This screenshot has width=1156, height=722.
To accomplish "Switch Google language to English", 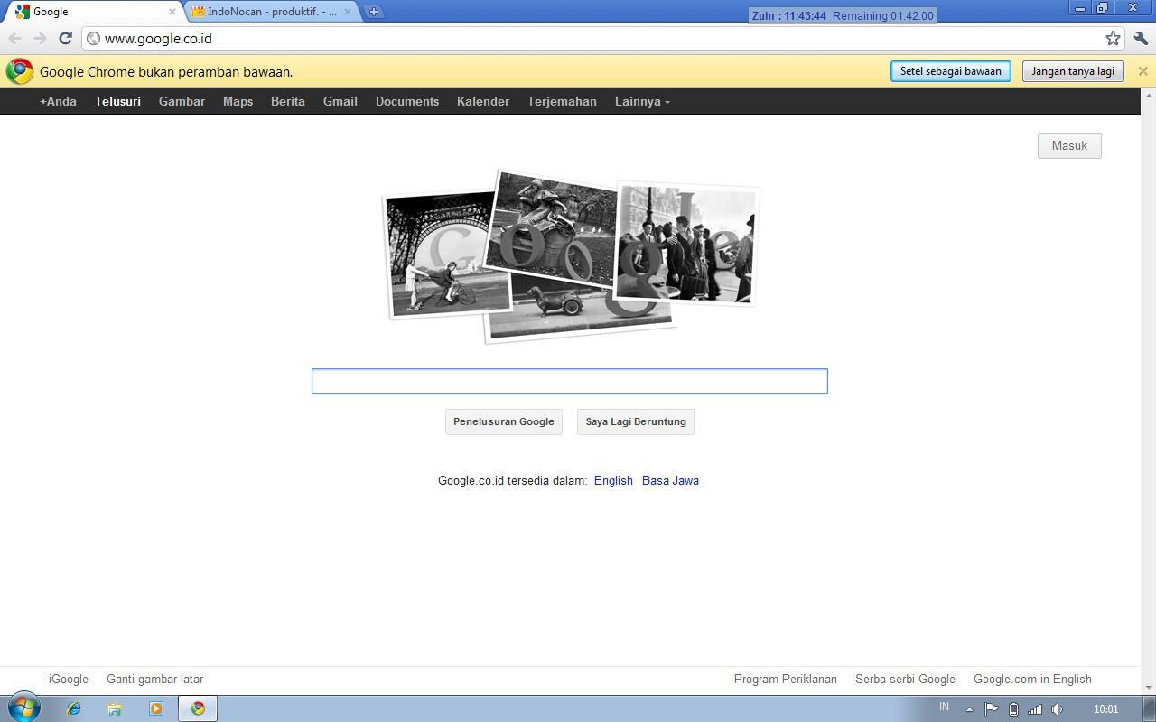I will click(x=613, y=480).
